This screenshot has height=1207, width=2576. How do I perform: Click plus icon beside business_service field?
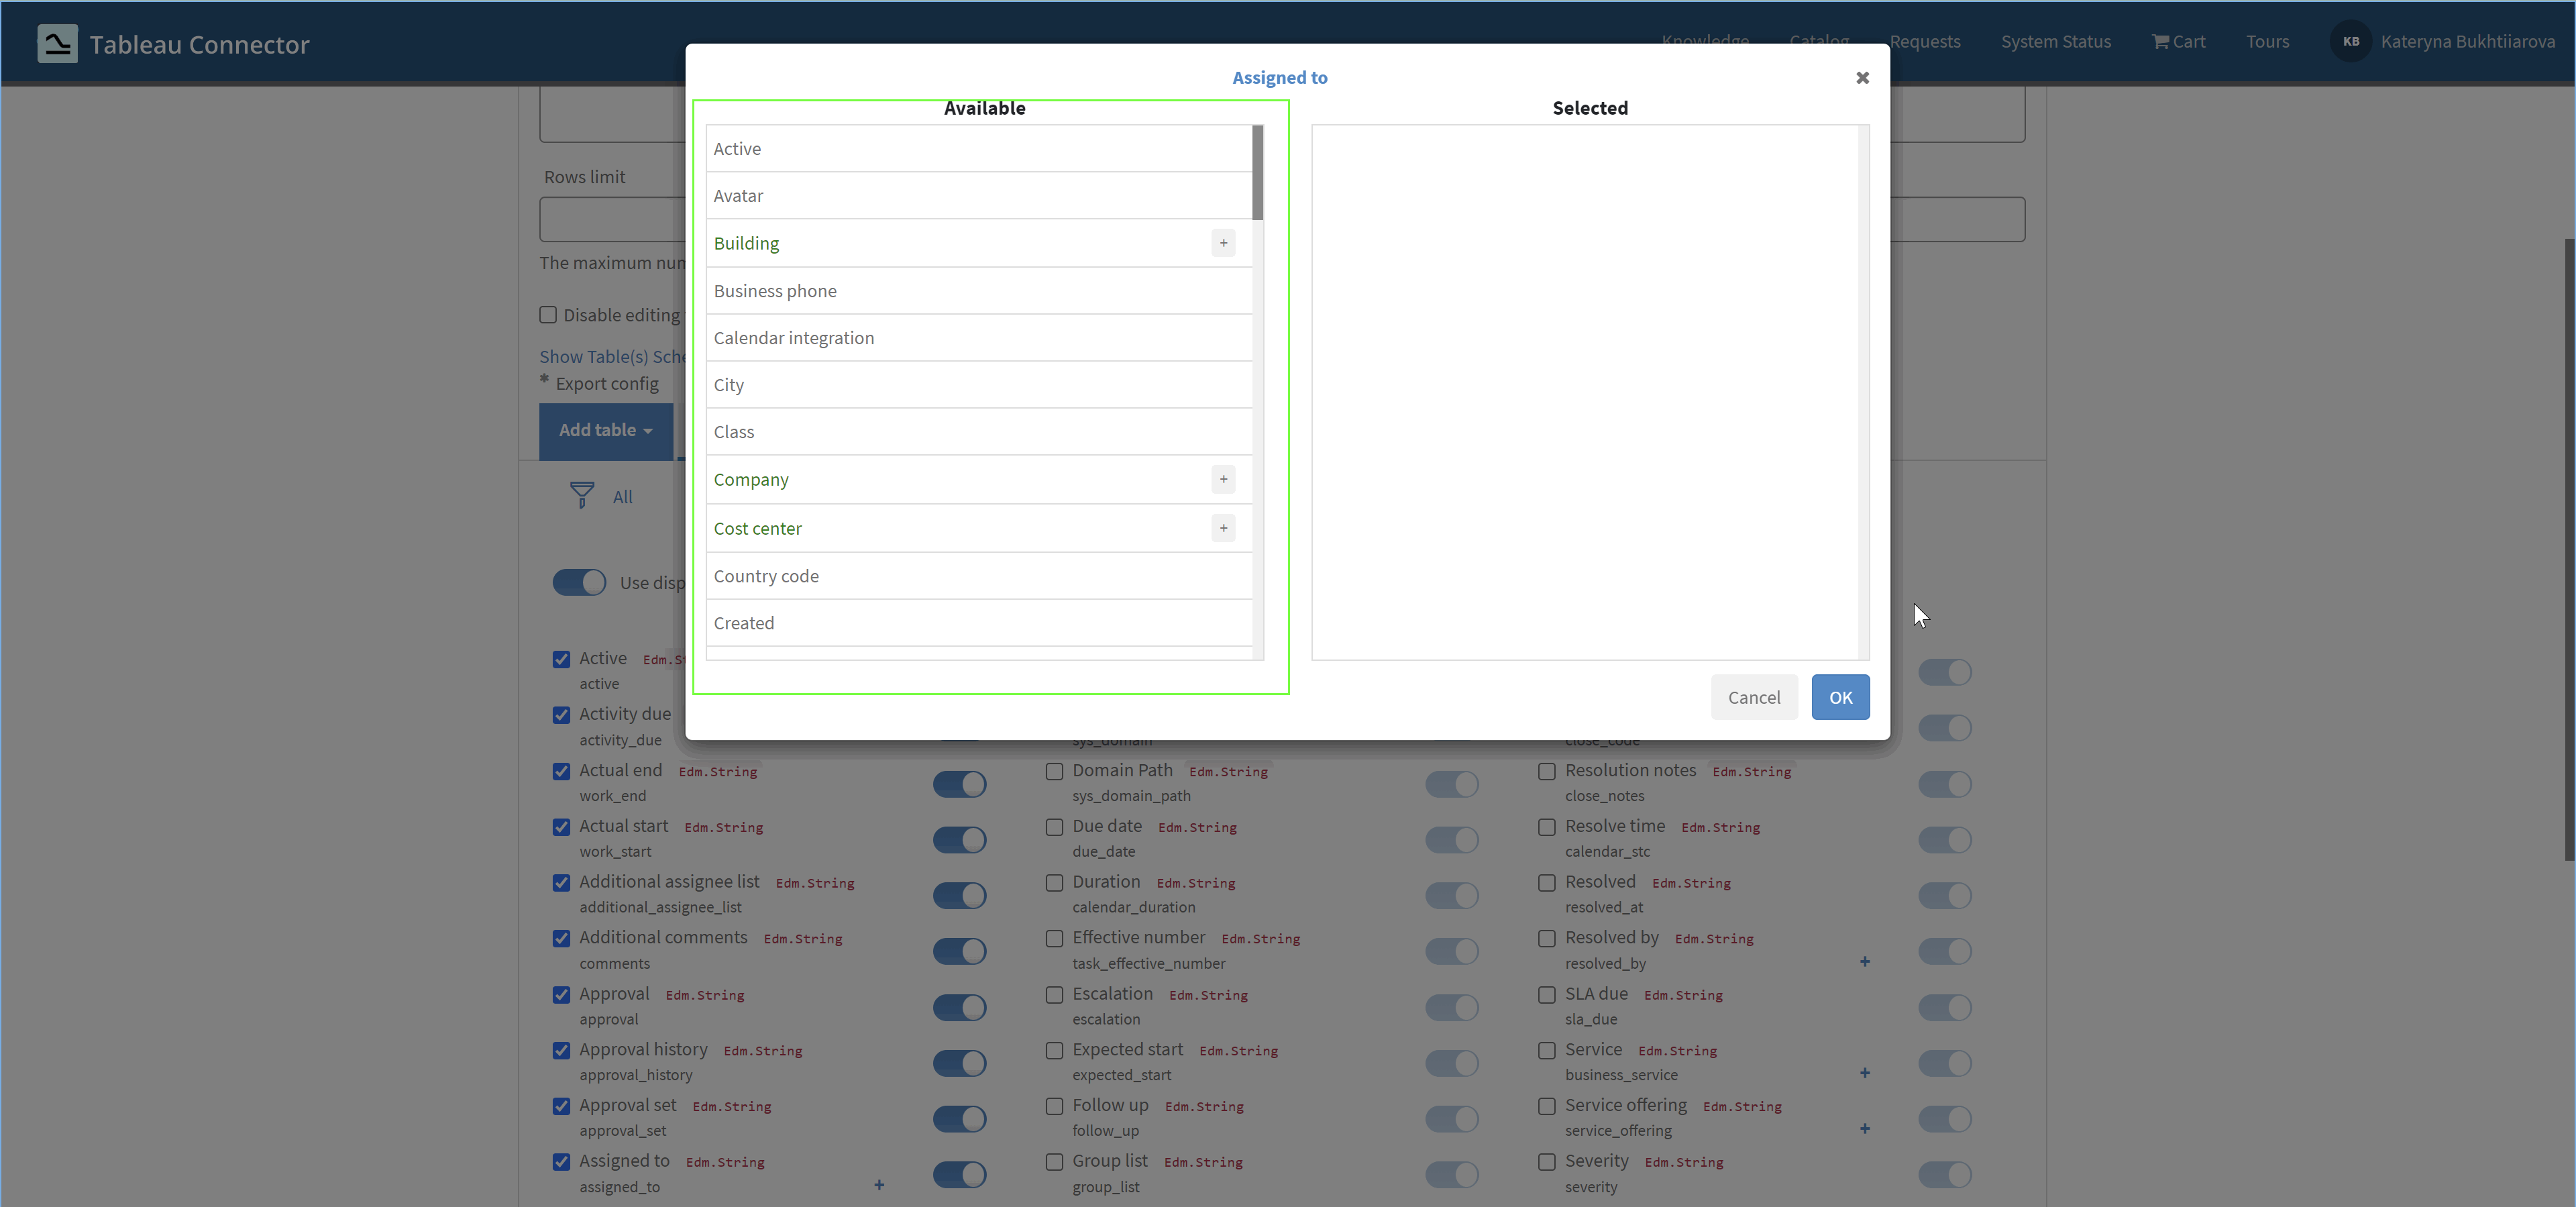1865,1073
